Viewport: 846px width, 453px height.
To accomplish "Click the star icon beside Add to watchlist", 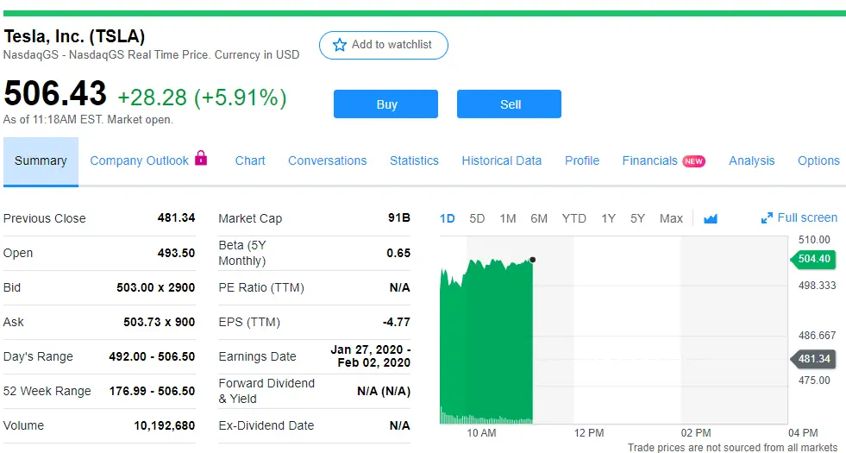I will point(340,45).
